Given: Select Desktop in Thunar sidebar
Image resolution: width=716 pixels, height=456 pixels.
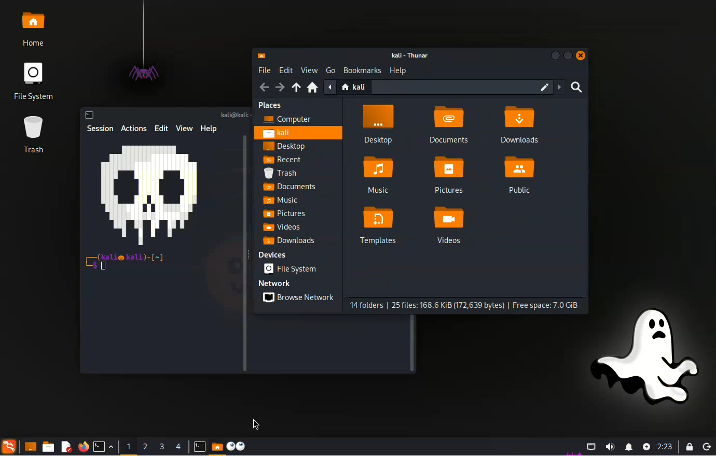Looking at the screenshot, I should [x=298, y=146].
